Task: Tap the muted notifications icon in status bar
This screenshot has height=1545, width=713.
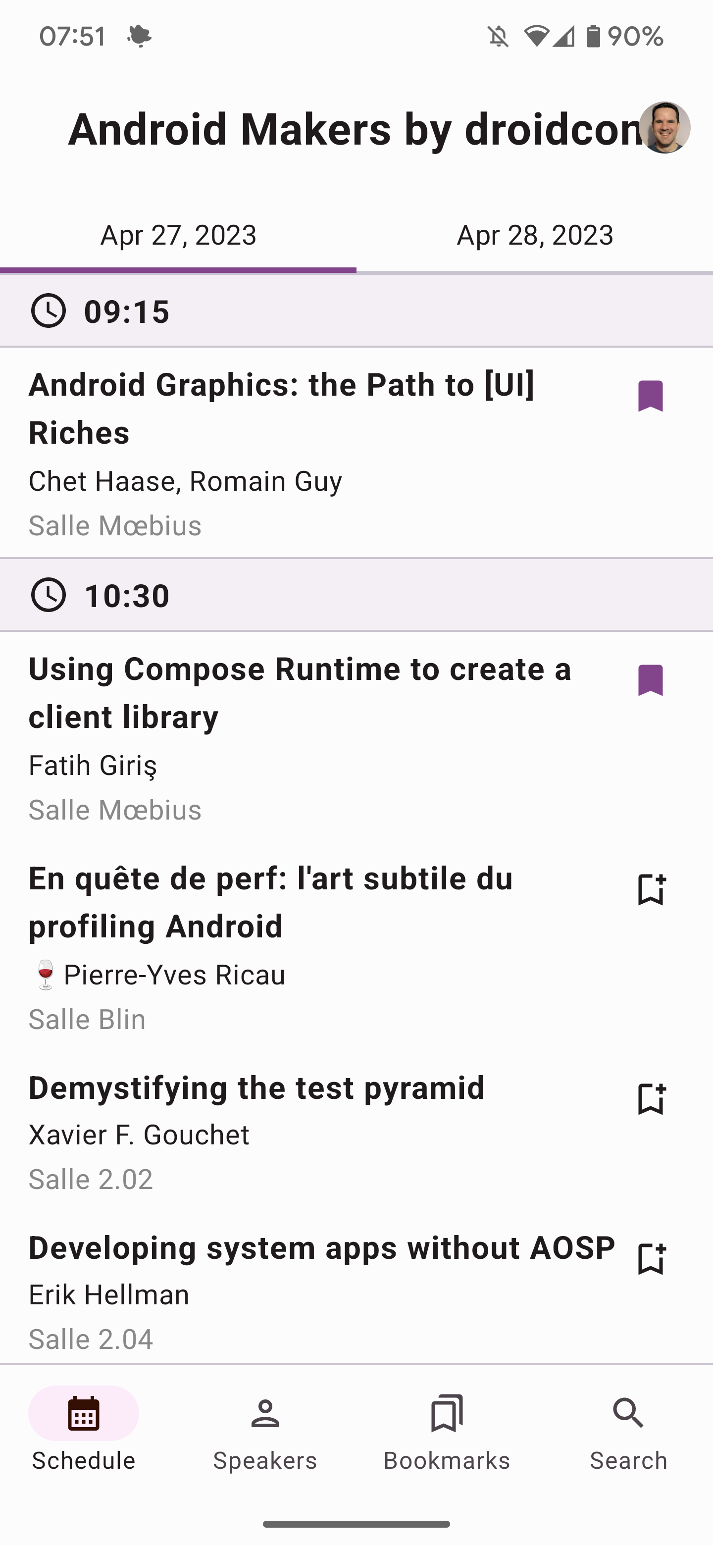Action: [498, 37]
